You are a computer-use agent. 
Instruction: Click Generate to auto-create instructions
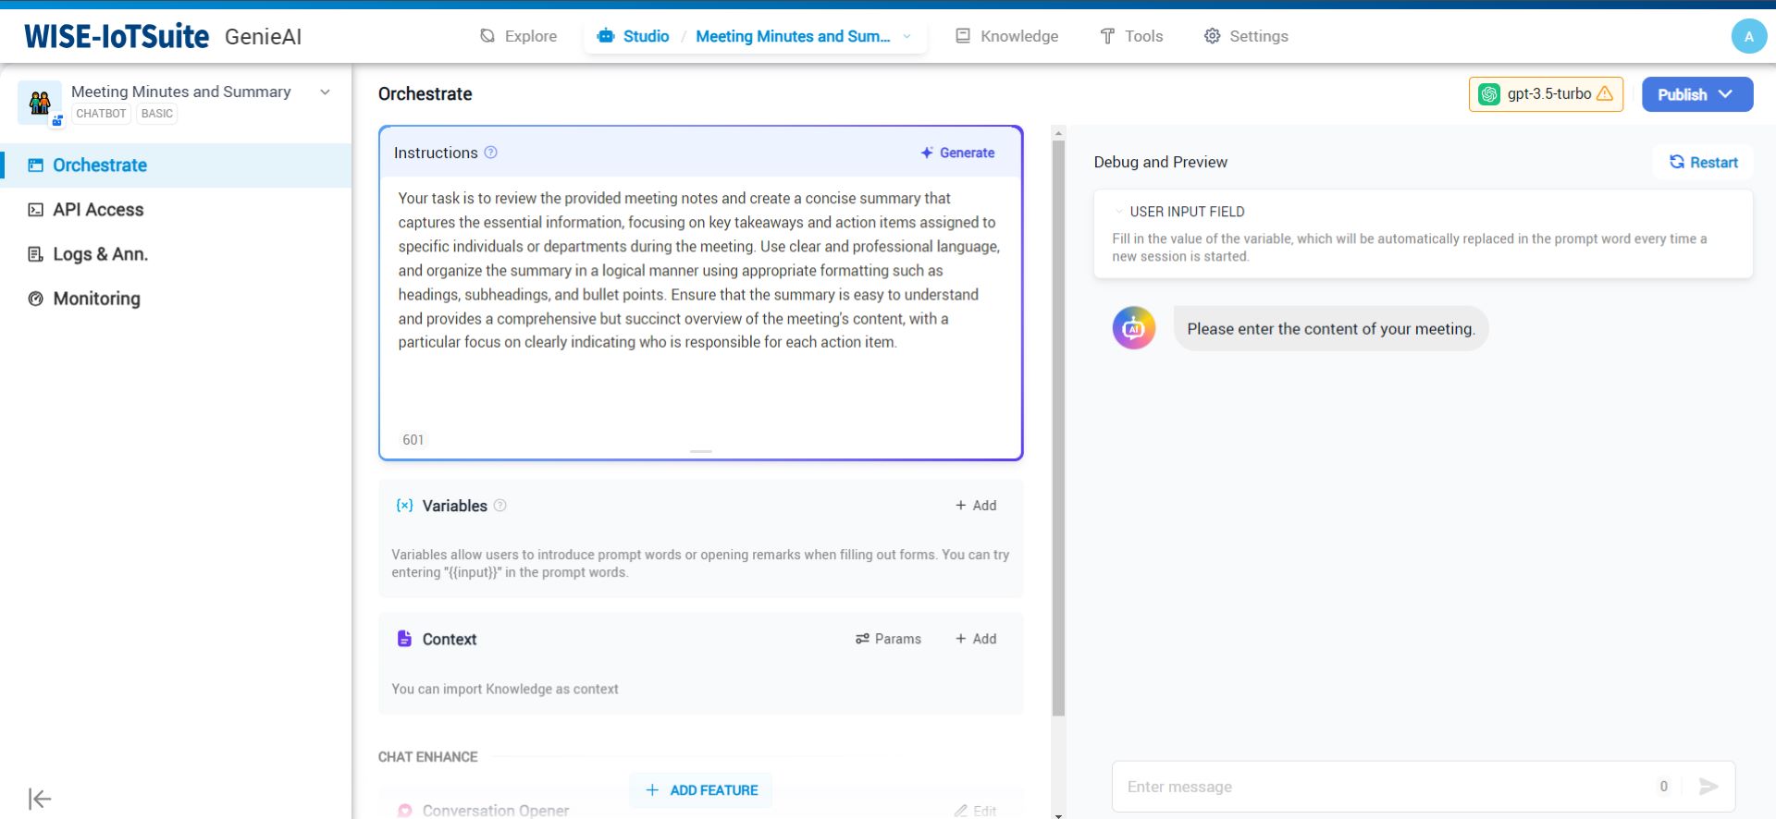(x=957, y=153)
